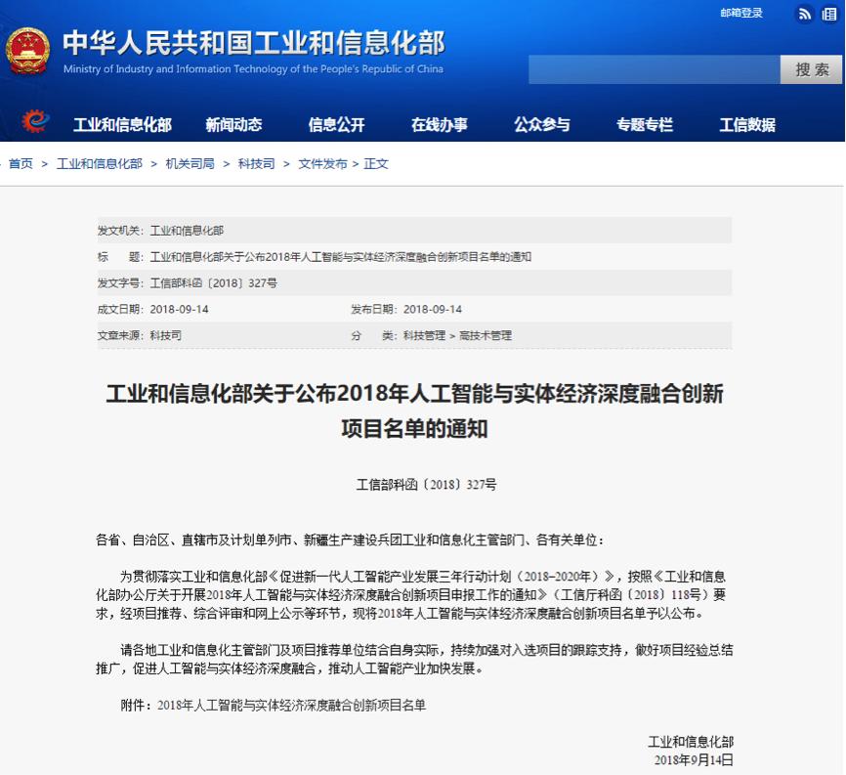Click 发文机关 value 工业和信息化部
846x775 pixels.
[x=187, y=231]
